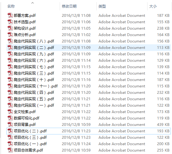The height and width of the screenshot is (154, 172).
Task: Click the PDF icon of 项目背景.pdf
Action: 10,125
